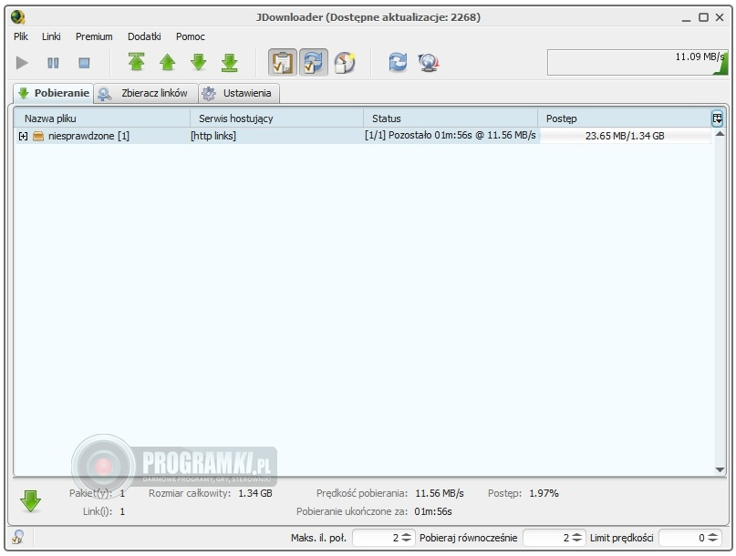The width and height of the screenshot is (736, 556).
Task: Move selected package up one position
Action: click(168, 62)
